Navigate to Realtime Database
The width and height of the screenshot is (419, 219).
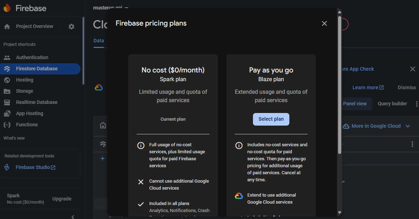click(x=36, y=102)
